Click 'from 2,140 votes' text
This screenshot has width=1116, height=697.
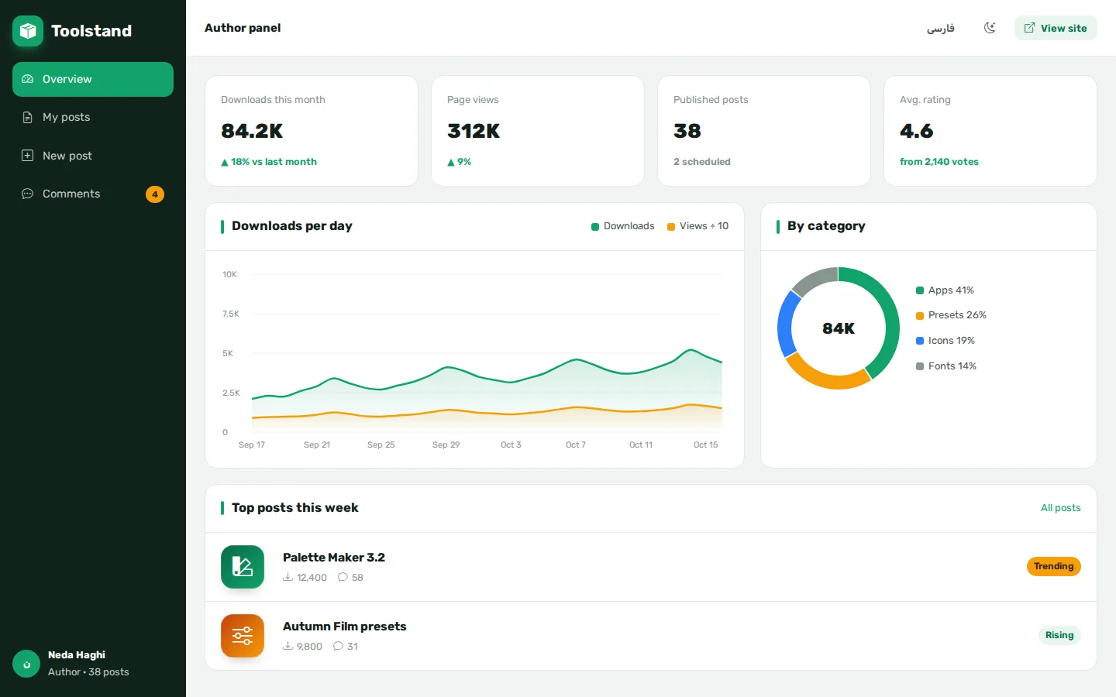(939, 162)
